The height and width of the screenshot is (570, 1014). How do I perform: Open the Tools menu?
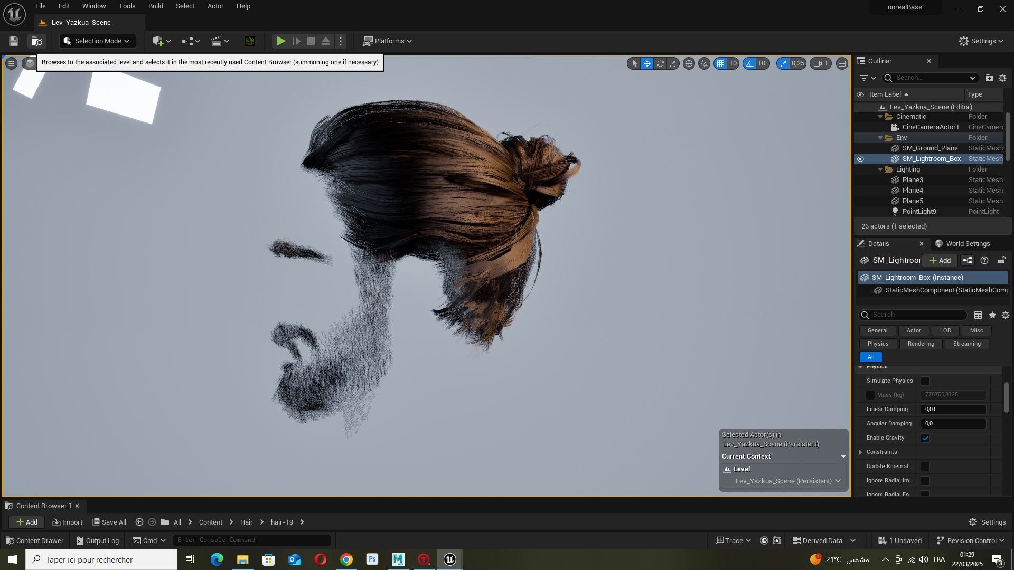127,6
